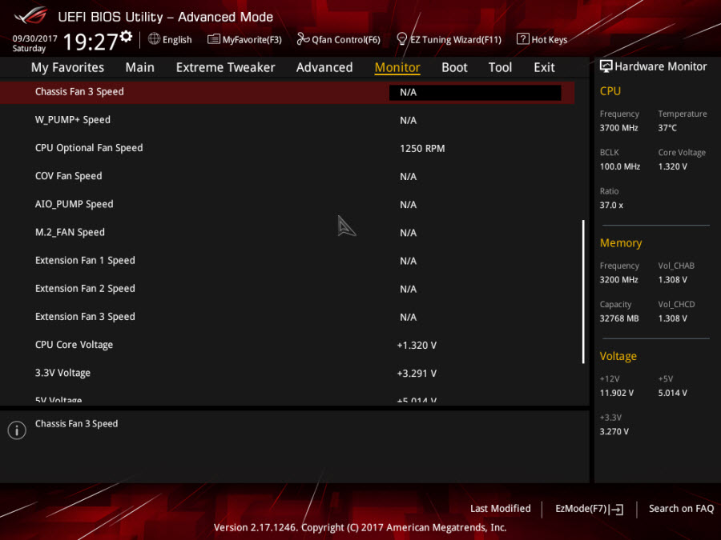Select the 3.3V Voltage row

[x=287, y=374]
